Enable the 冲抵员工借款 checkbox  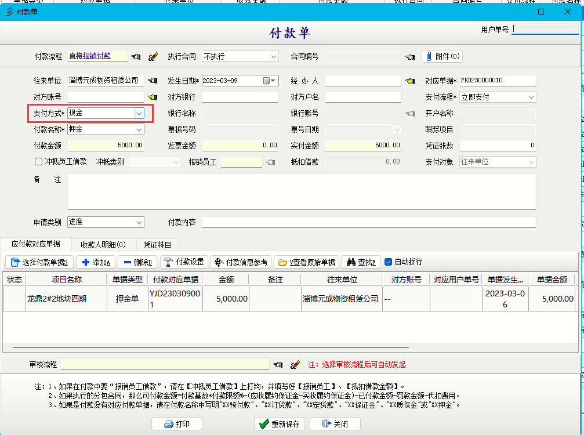point(39,162)
